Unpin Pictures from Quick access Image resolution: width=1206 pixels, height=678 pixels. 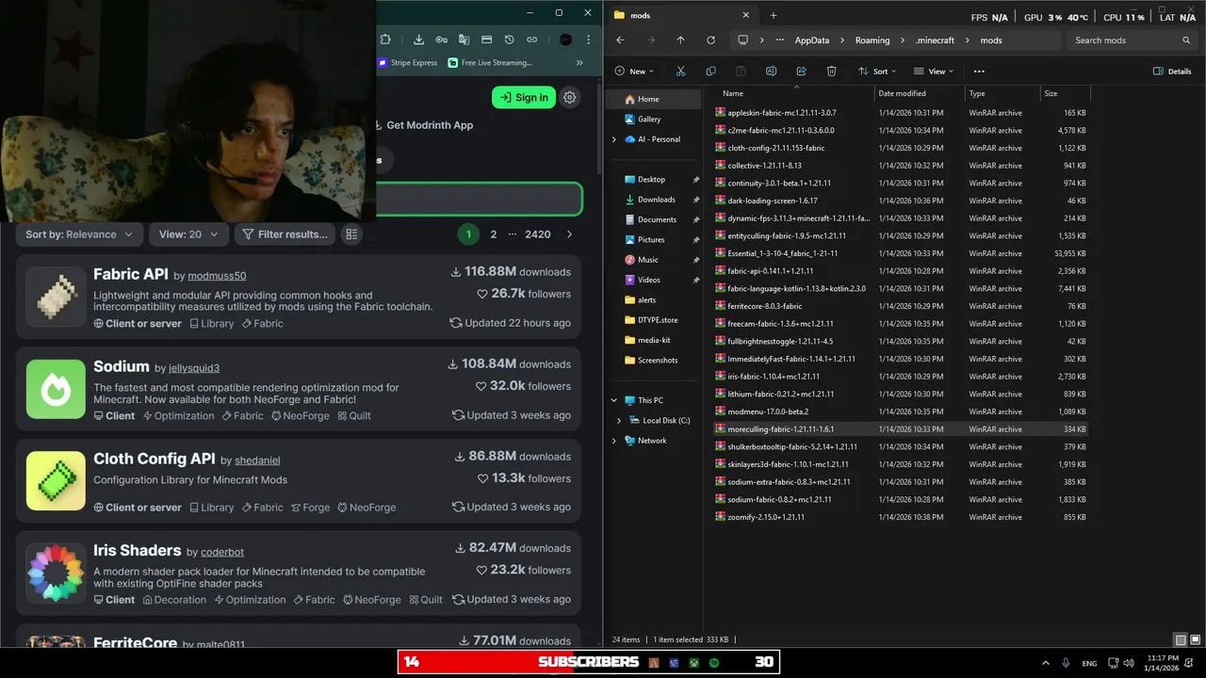click(x=695, y=239)
